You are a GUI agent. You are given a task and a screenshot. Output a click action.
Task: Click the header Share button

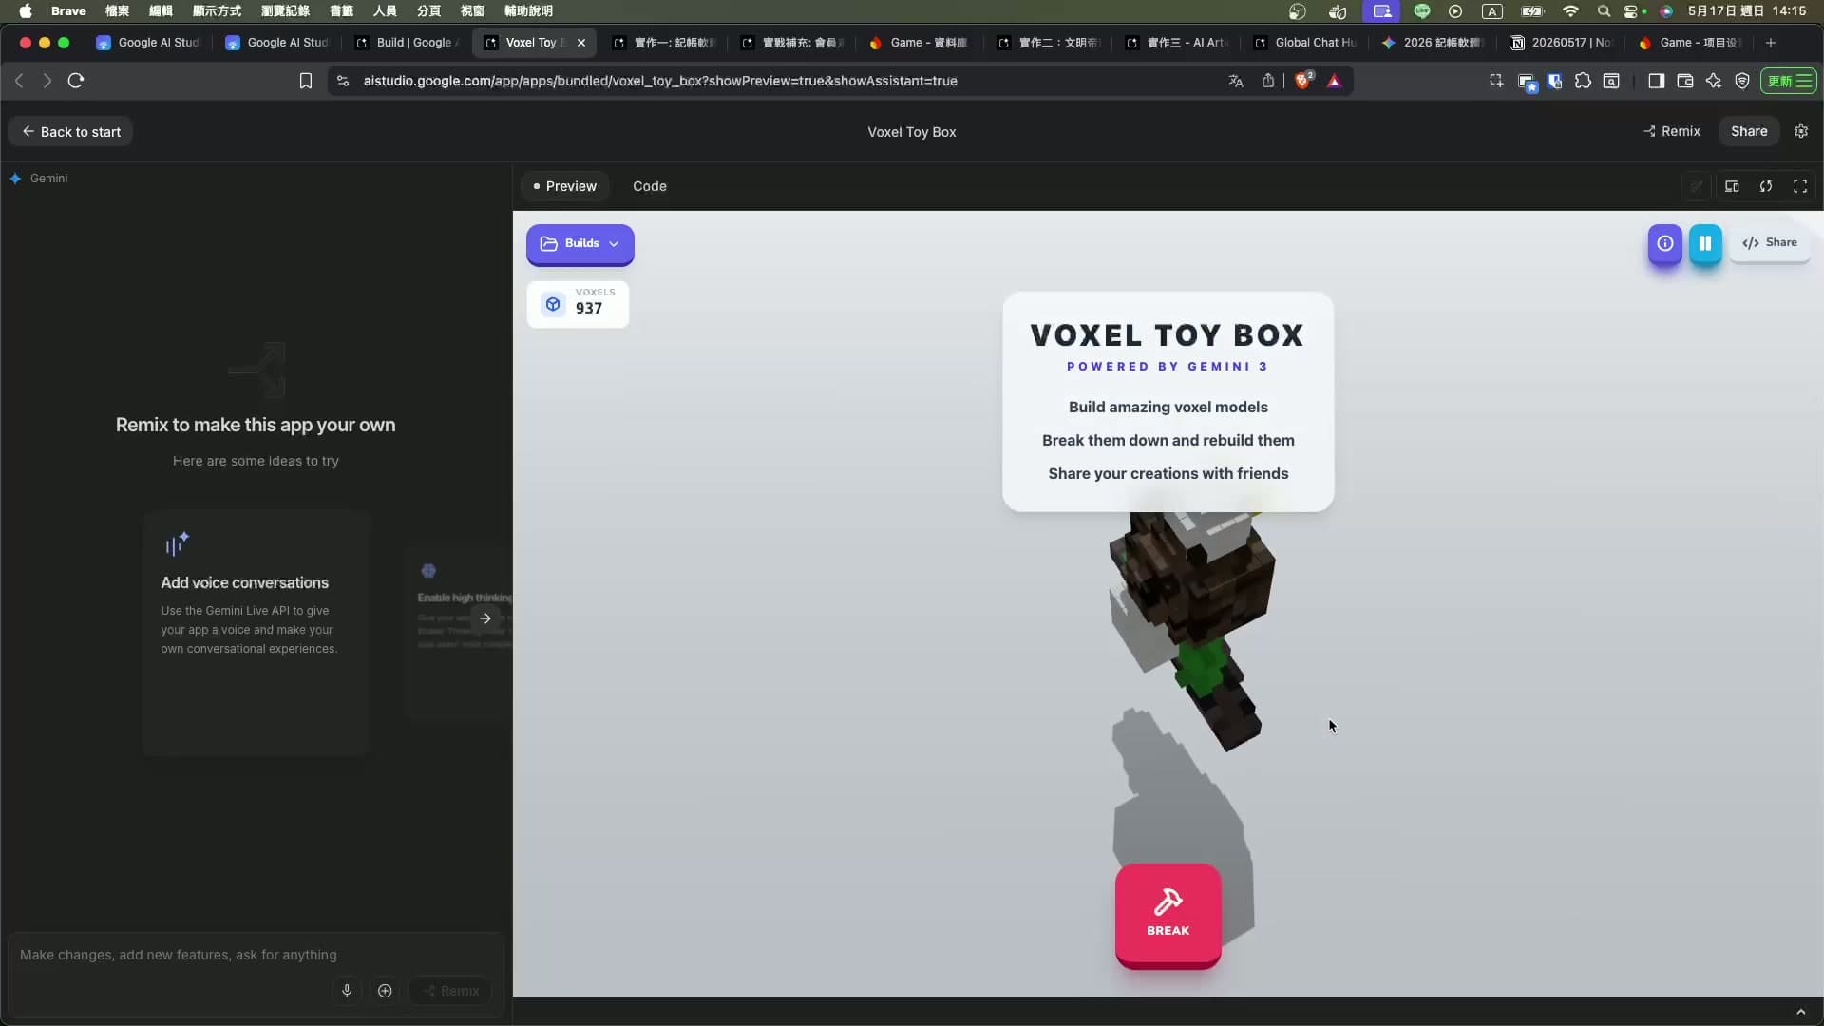1749,132
